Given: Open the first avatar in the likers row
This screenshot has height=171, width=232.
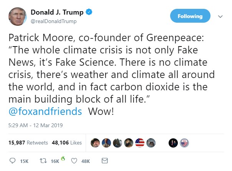Looking at the screenshot, I should pos(94,143).
